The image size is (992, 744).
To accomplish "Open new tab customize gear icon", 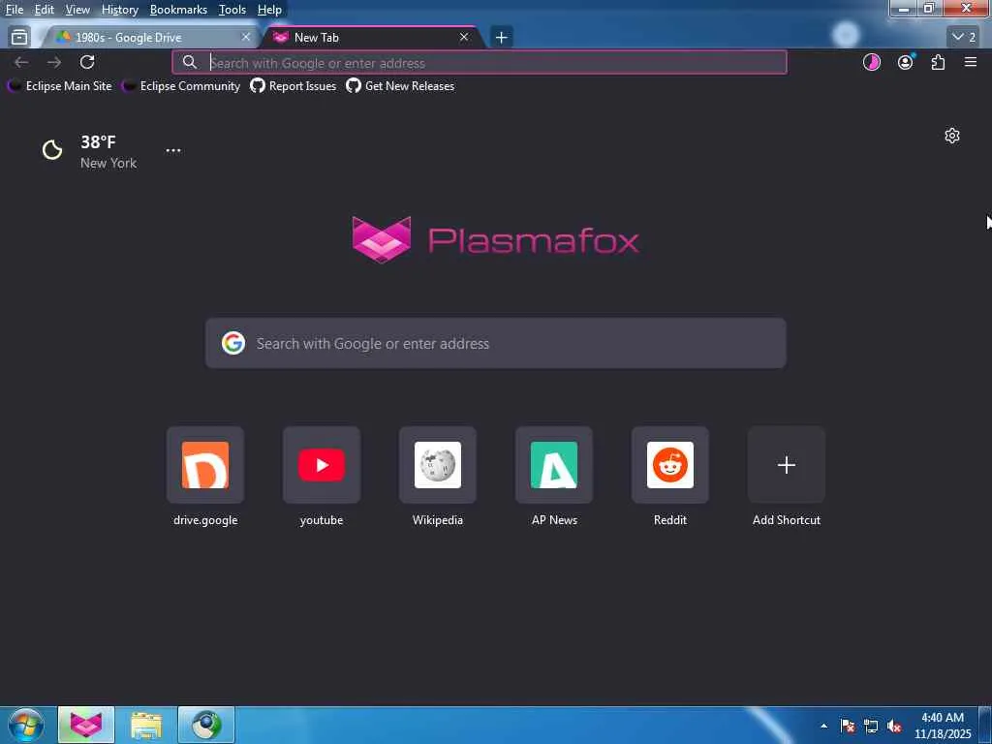I will coord(952,136).
